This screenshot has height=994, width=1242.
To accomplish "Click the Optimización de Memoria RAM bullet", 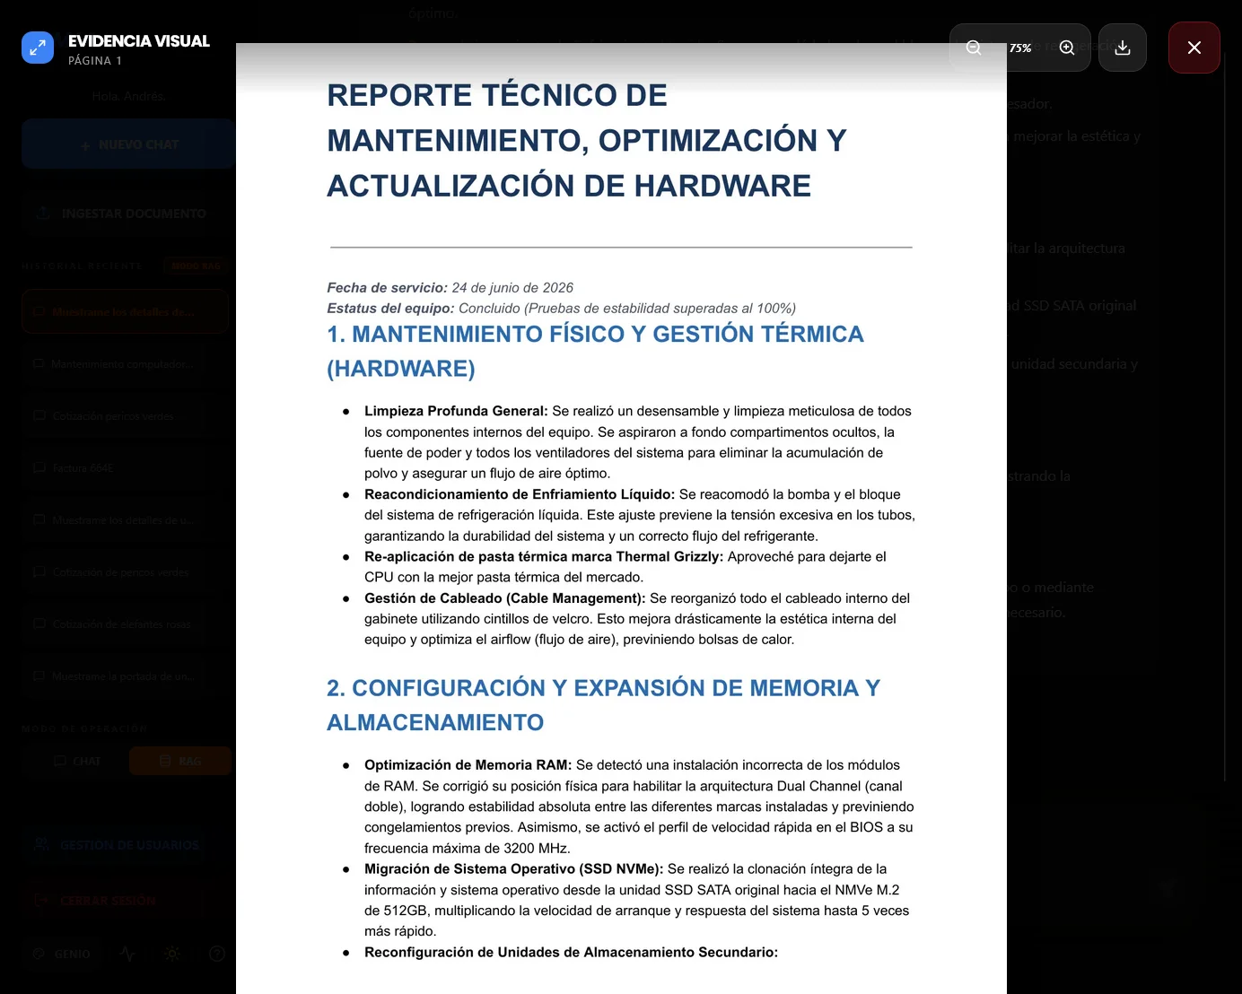I will point(639,807).
